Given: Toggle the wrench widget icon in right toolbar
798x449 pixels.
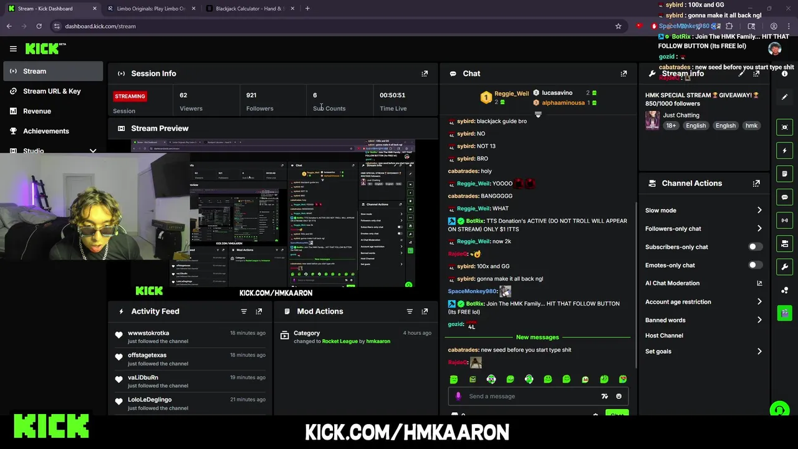Looking at the screenshot, I should coord(784,267).
